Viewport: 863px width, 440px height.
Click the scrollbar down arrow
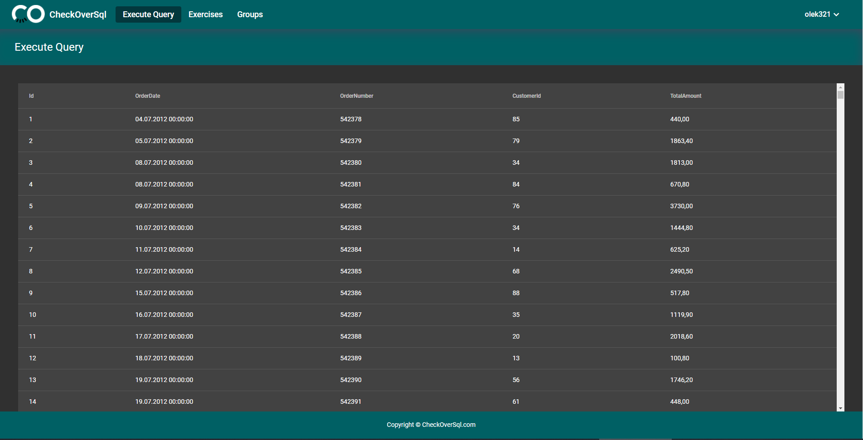[x=840, y=408]
